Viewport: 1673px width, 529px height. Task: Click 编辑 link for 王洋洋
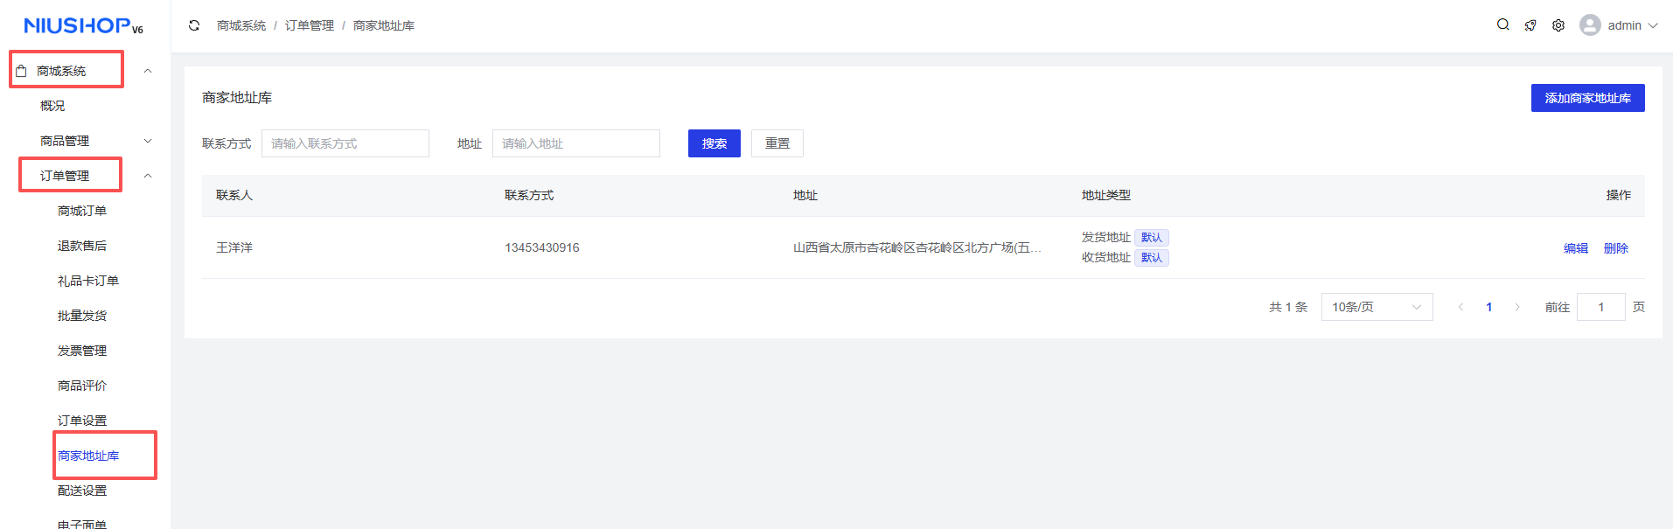click(x=1575, y=248)
